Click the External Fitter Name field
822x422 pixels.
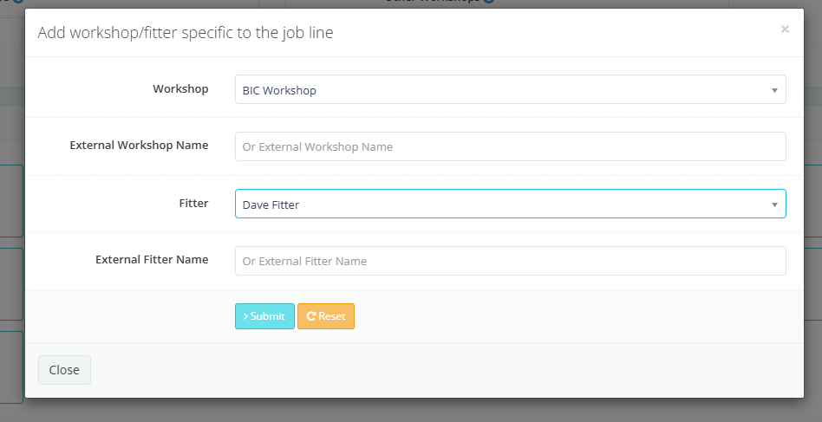point(510,261)
